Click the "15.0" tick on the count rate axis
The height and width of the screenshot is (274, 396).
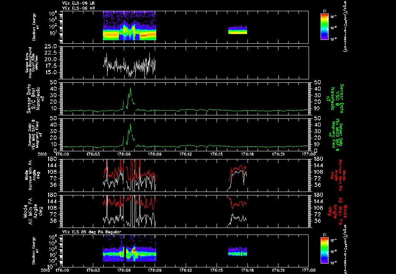[51, 72]
